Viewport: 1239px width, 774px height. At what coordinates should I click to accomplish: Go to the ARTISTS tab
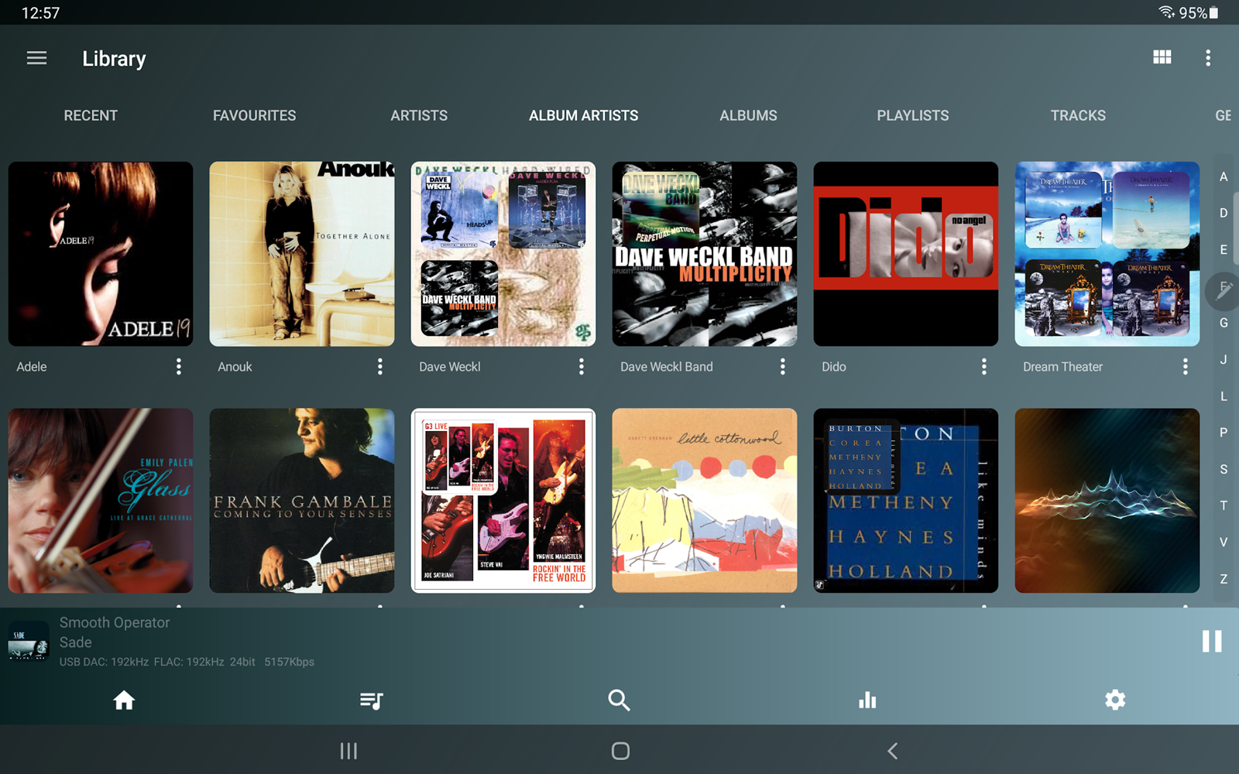pos(419,115)
